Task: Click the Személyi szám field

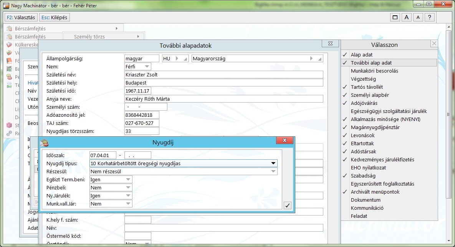Action: [x=146, y=107]
